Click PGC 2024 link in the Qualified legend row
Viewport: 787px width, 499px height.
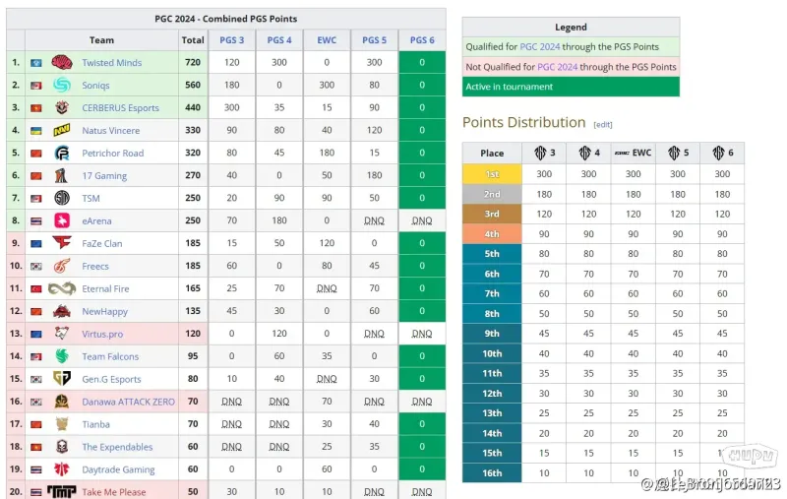(539, 46)
